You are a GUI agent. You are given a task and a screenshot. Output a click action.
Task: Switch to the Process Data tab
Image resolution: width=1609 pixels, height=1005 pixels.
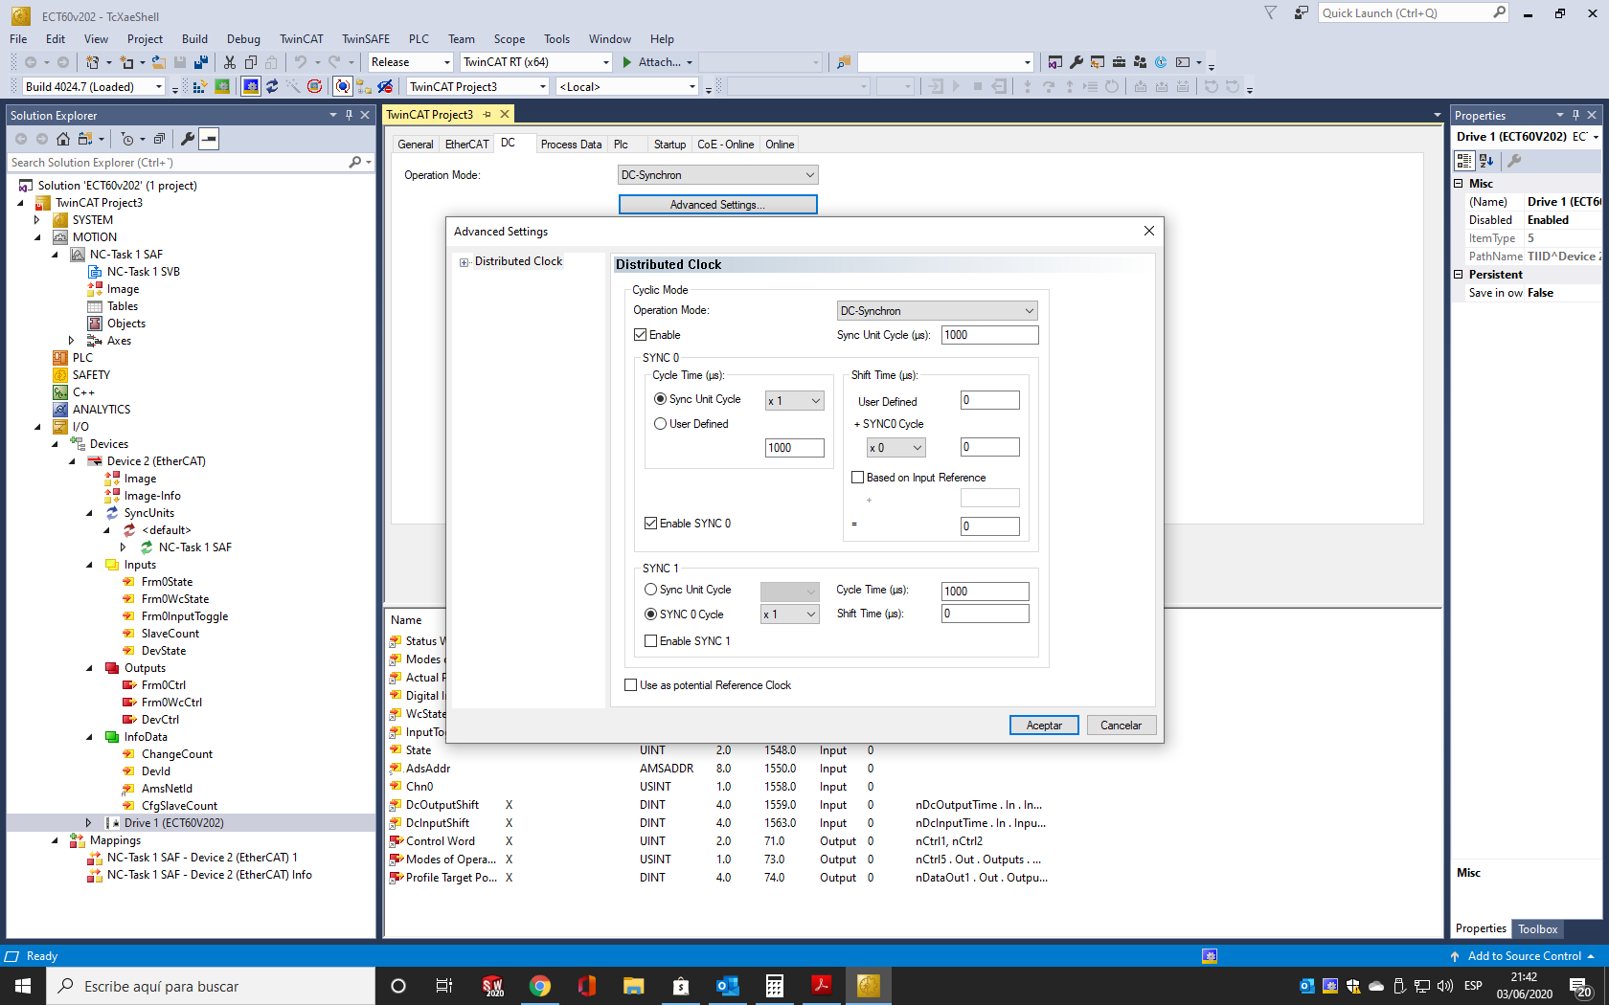point(571,145)
